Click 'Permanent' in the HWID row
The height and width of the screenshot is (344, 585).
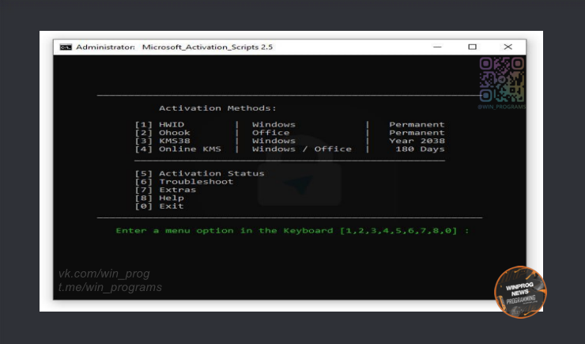417,125
